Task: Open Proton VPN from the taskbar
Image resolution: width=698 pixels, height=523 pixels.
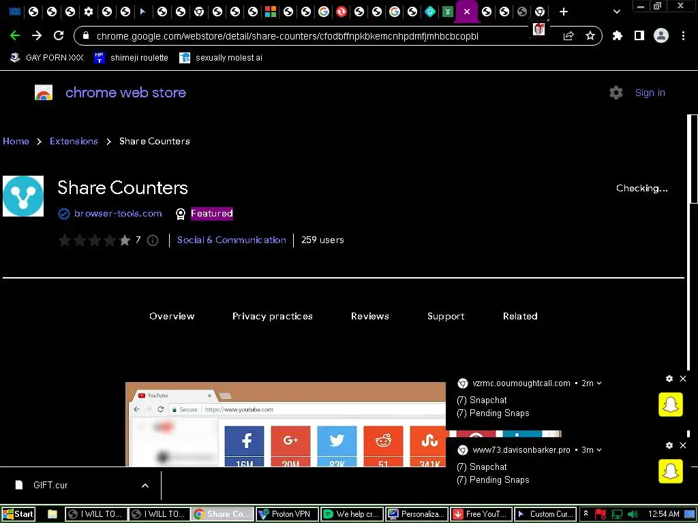Action: [x=288, y=514]
